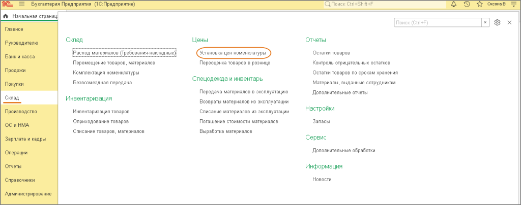The image size is (521, 205).
Task: Switch to the Начальная страница tab
Action: point(34,16)
